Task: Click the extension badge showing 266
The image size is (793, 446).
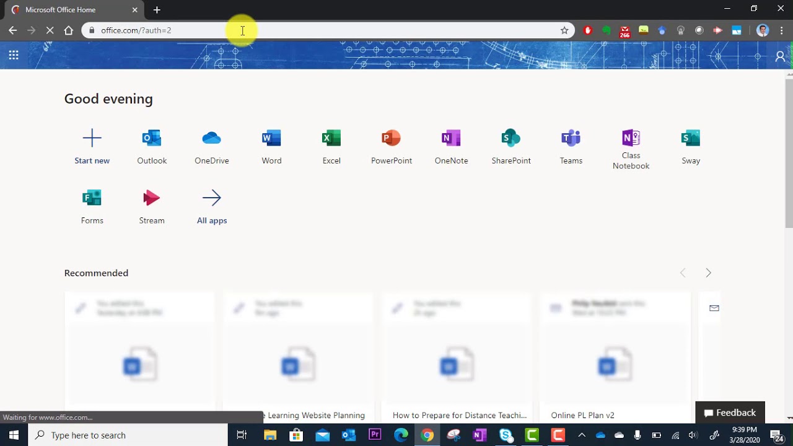Action: click(x=624, y=31)
